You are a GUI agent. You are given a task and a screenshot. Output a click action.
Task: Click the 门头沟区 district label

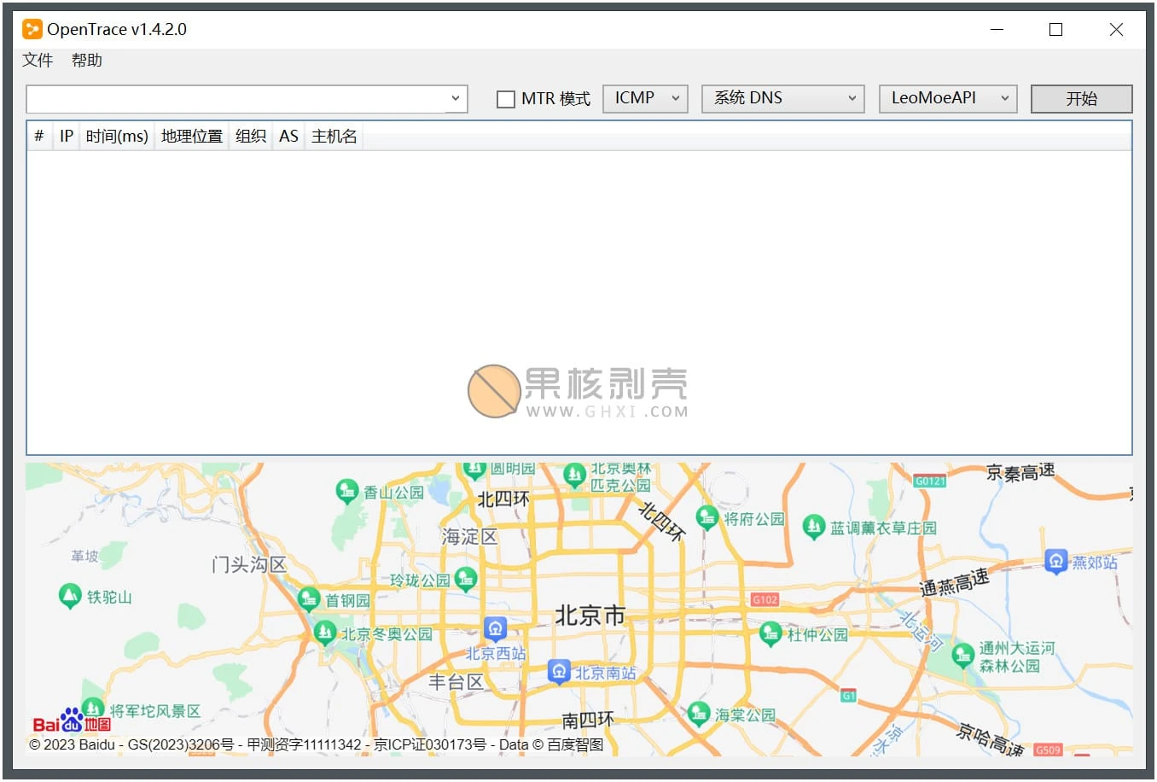(x=249, y=564)
